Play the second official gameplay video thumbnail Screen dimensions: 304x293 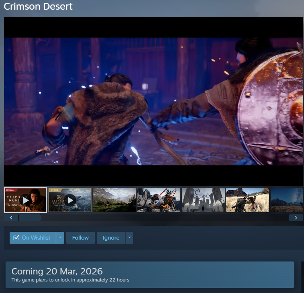tap(70, 200)
